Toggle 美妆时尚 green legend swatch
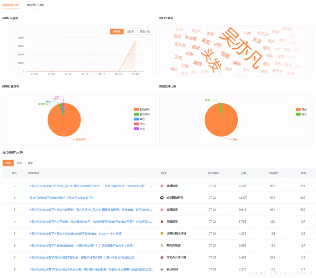Screen dimensions: 316x278 pyautogui.click(x=136, y=114)
